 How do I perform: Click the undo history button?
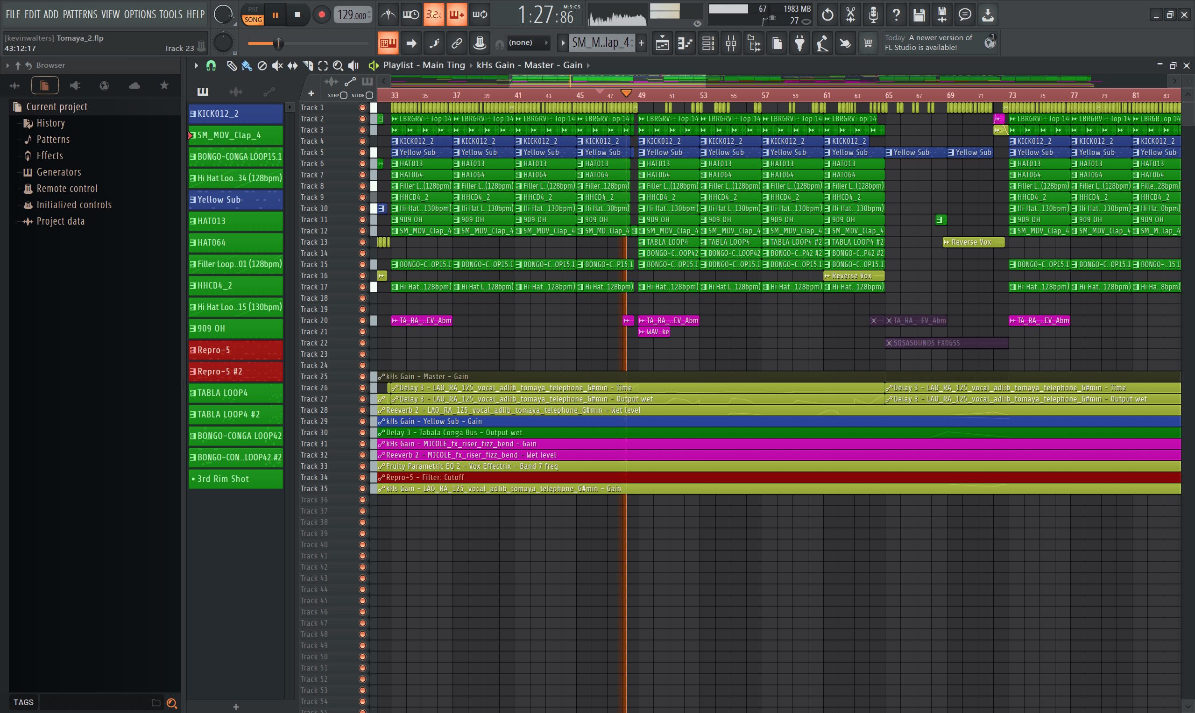[827, 14]
